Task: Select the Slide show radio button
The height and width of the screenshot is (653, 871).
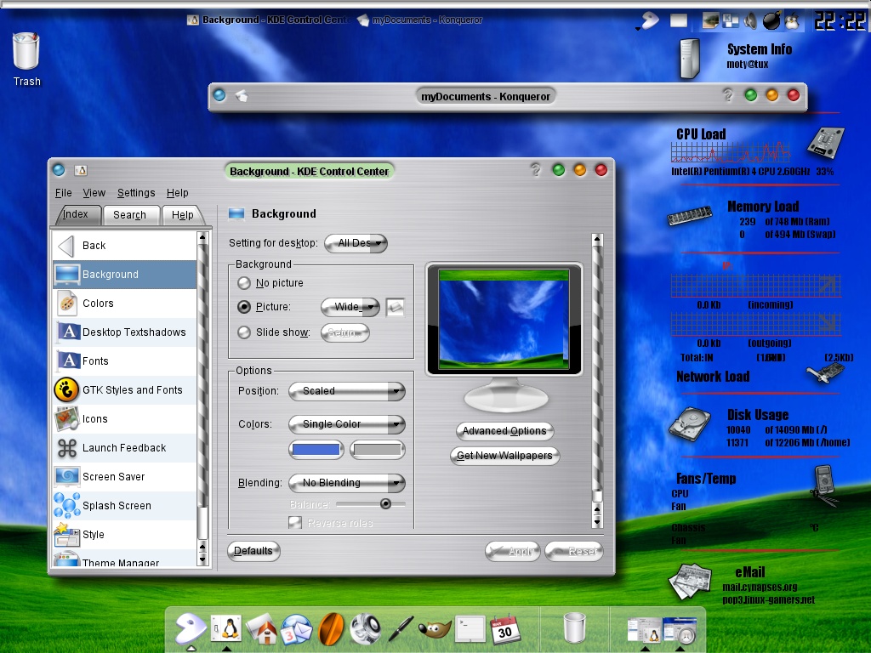Action: tap(244, 332)
